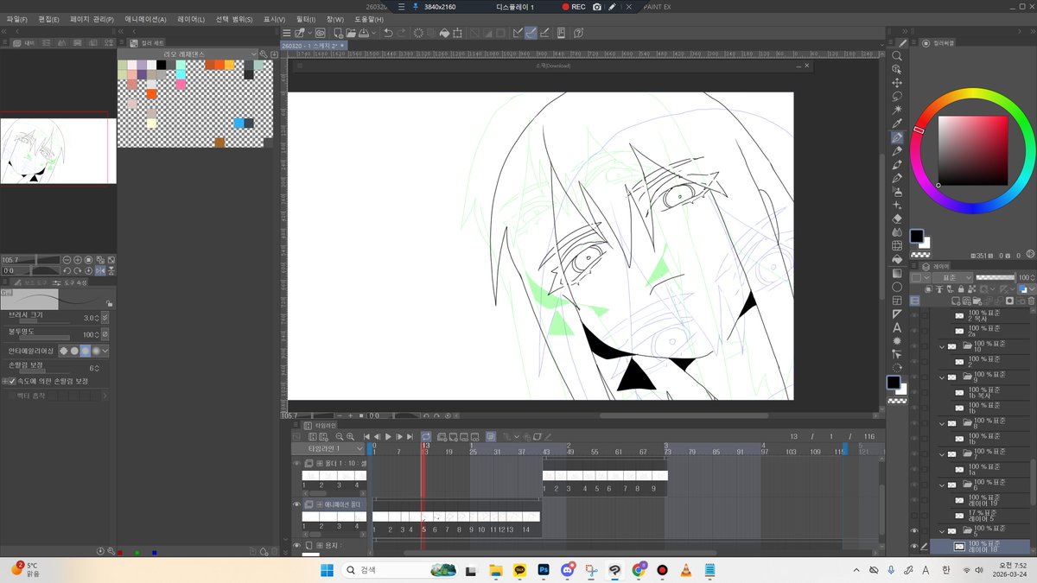This screenshot has width=1037, height=583.
Task: Select the no anti-aliasing option
Action: 63,352
